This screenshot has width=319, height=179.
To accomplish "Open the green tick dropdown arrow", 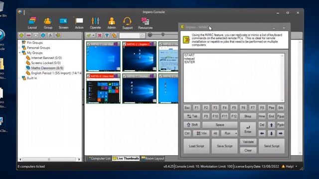I will [93, 35].
